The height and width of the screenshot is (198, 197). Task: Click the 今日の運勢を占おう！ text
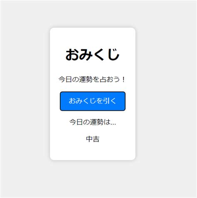[x=92, y=79]
